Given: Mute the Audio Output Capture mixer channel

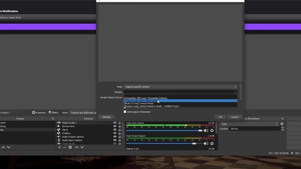Looking at the screenshot, I should click(206, 143).
